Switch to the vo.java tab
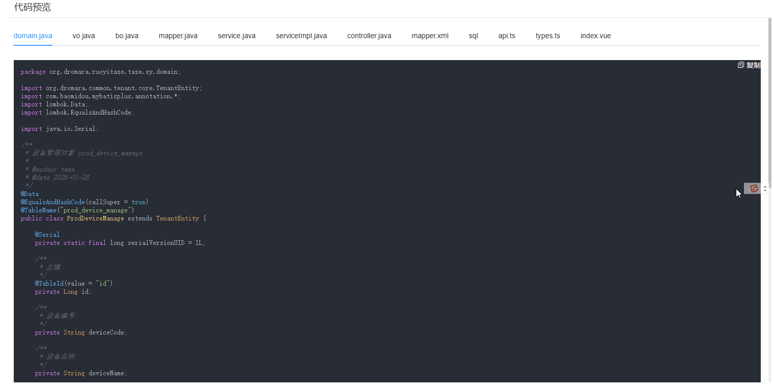Image resolution: width=774 pixels, height=389 pixels. click(84, 36)
